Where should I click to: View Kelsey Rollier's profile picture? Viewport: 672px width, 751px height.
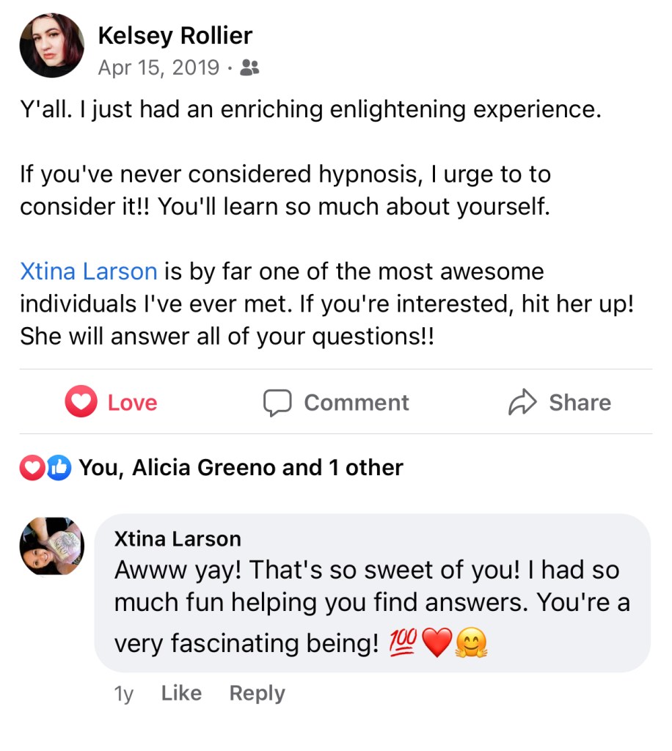pos(51,45)
